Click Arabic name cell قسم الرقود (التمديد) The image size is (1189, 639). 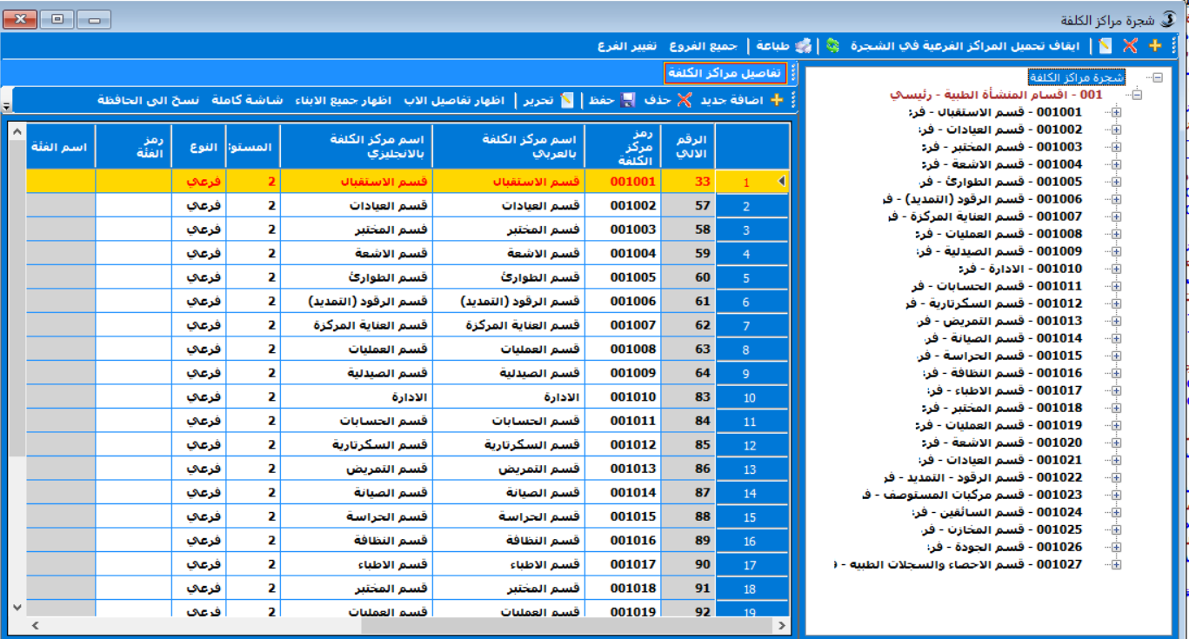coord(508,302)
